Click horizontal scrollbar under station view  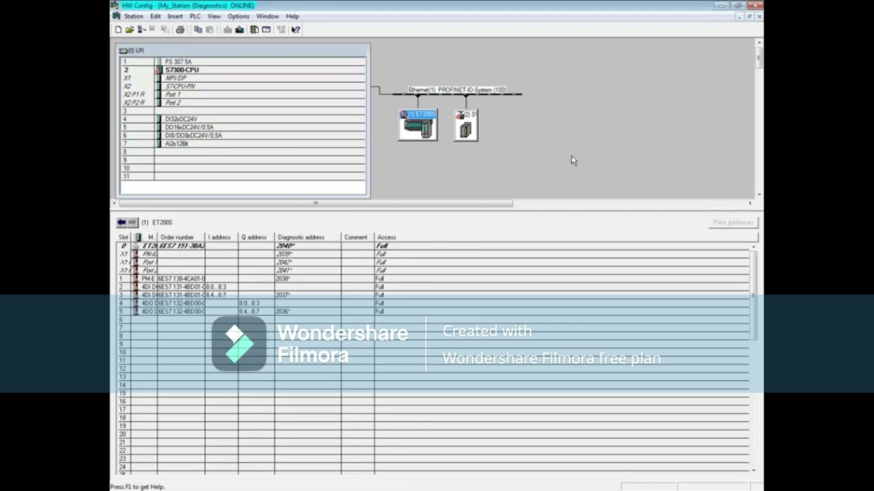coord(315,203)
